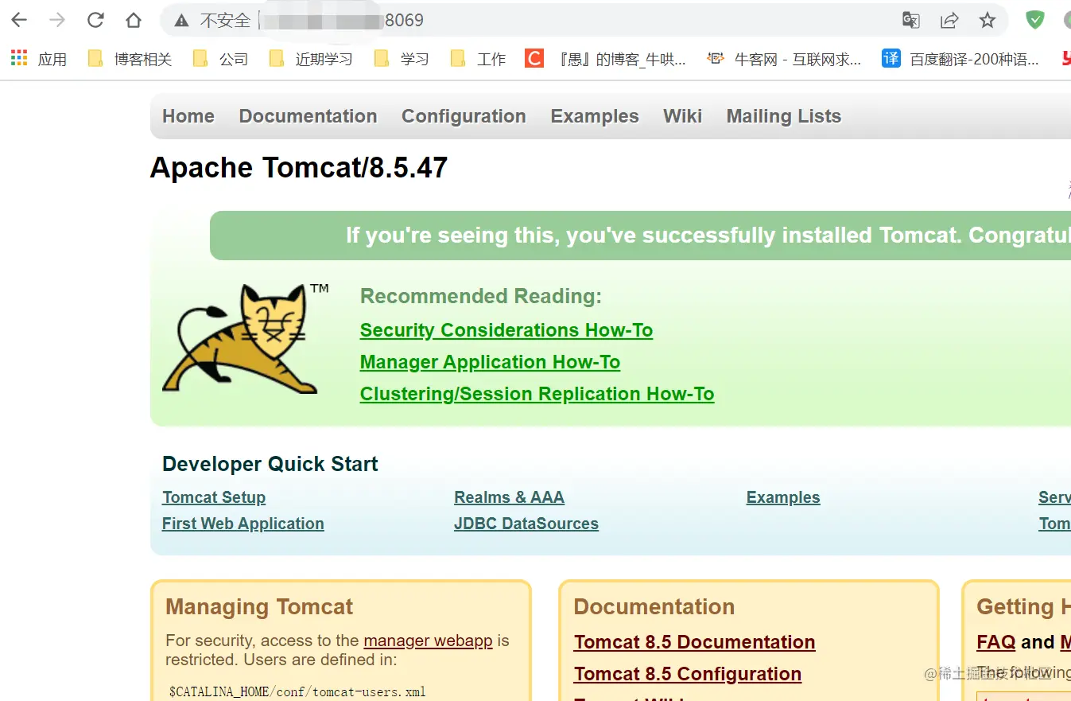This screenshot has height=701, width=1071.
Task: Open Security Considerations How-To link
Action: click(x=506, y=330)
